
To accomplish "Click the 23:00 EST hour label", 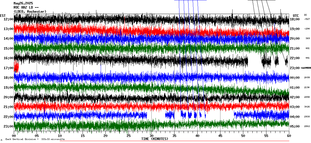I will click(x=8, y=126).
